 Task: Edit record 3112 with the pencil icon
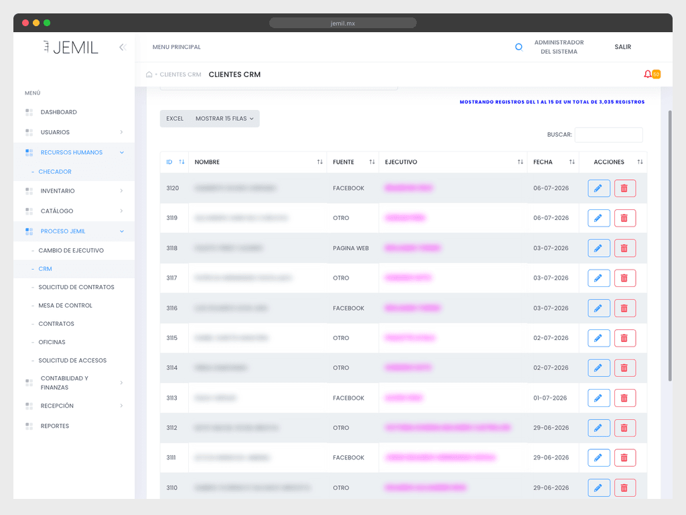tap(598, 428)
